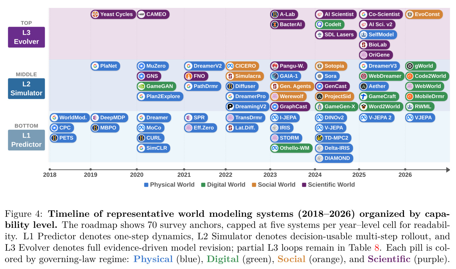Screen dimensions: 456x269
Task: Click the AI Sci. v2 pill text
Action: coord(381,24)
